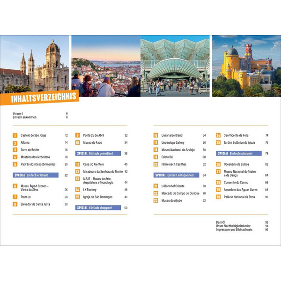Click the orange Inhaltsverzeichnis banner
The width and height of the screenshot is (281, 281).
(x=39, y=98)
